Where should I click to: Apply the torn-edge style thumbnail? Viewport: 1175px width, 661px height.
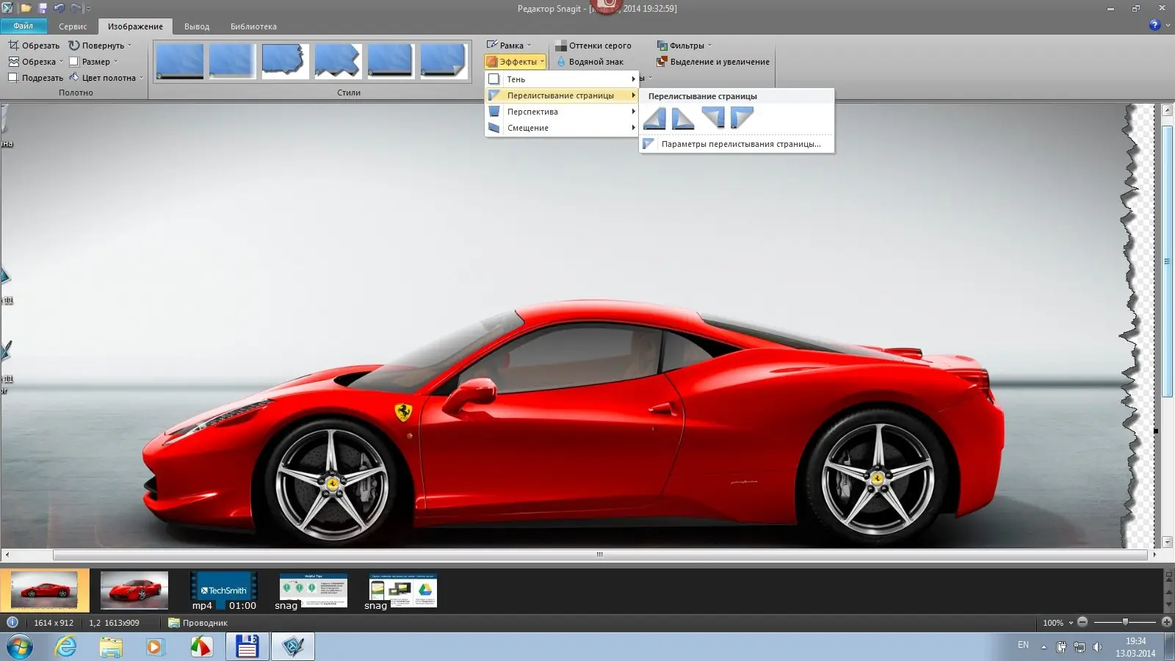pos(286,61)
